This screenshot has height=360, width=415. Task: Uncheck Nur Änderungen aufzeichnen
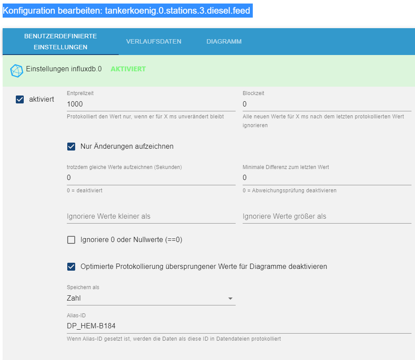coord(71,147)
